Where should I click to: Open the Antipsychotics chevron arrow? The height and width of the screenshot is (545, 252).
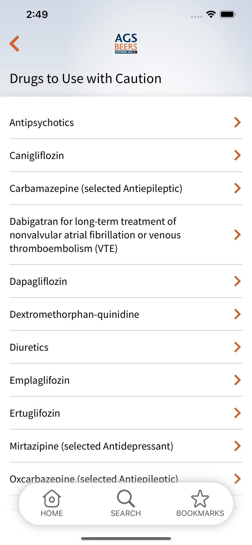click(x=237, y=122)
